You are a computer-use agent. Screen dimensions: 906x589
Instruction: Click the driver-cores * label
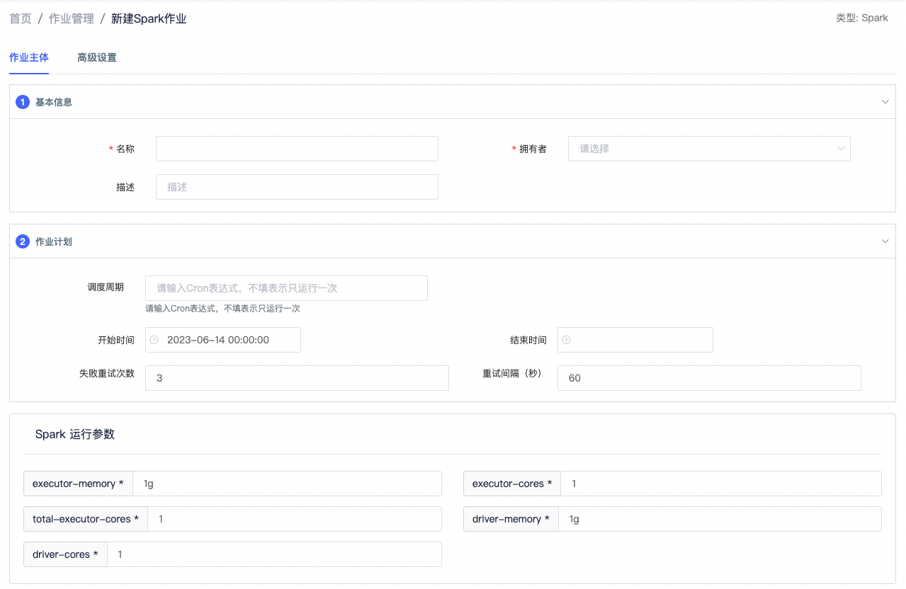pyautogui.click(x=65, y=554)
